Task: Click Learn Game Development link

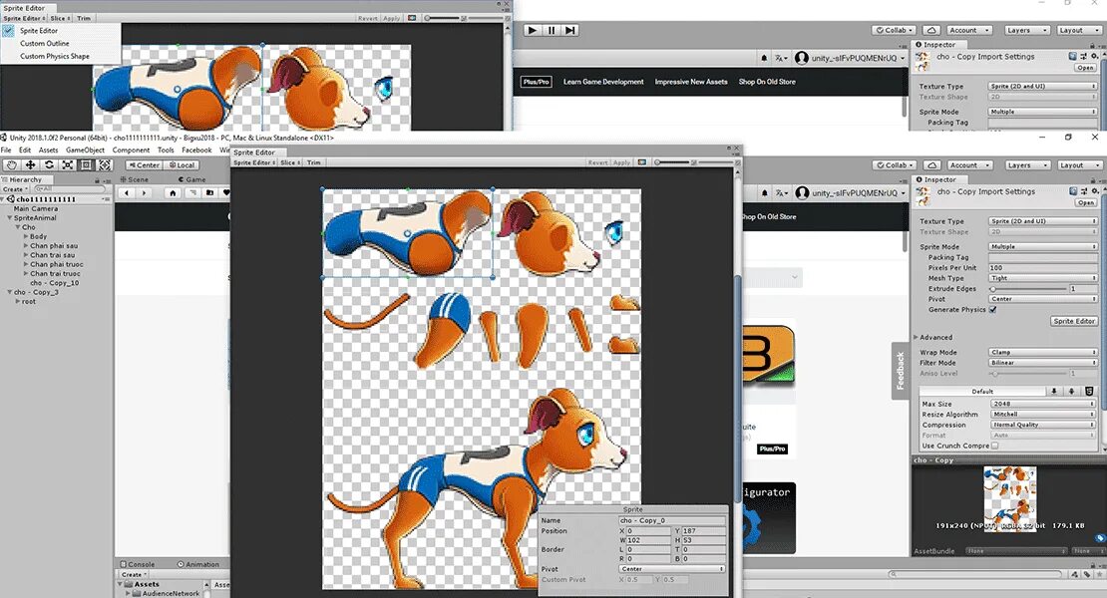Action: tap(603, 82)
